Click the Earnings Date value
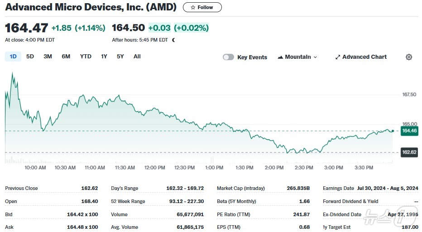 (x=387, y=188)
